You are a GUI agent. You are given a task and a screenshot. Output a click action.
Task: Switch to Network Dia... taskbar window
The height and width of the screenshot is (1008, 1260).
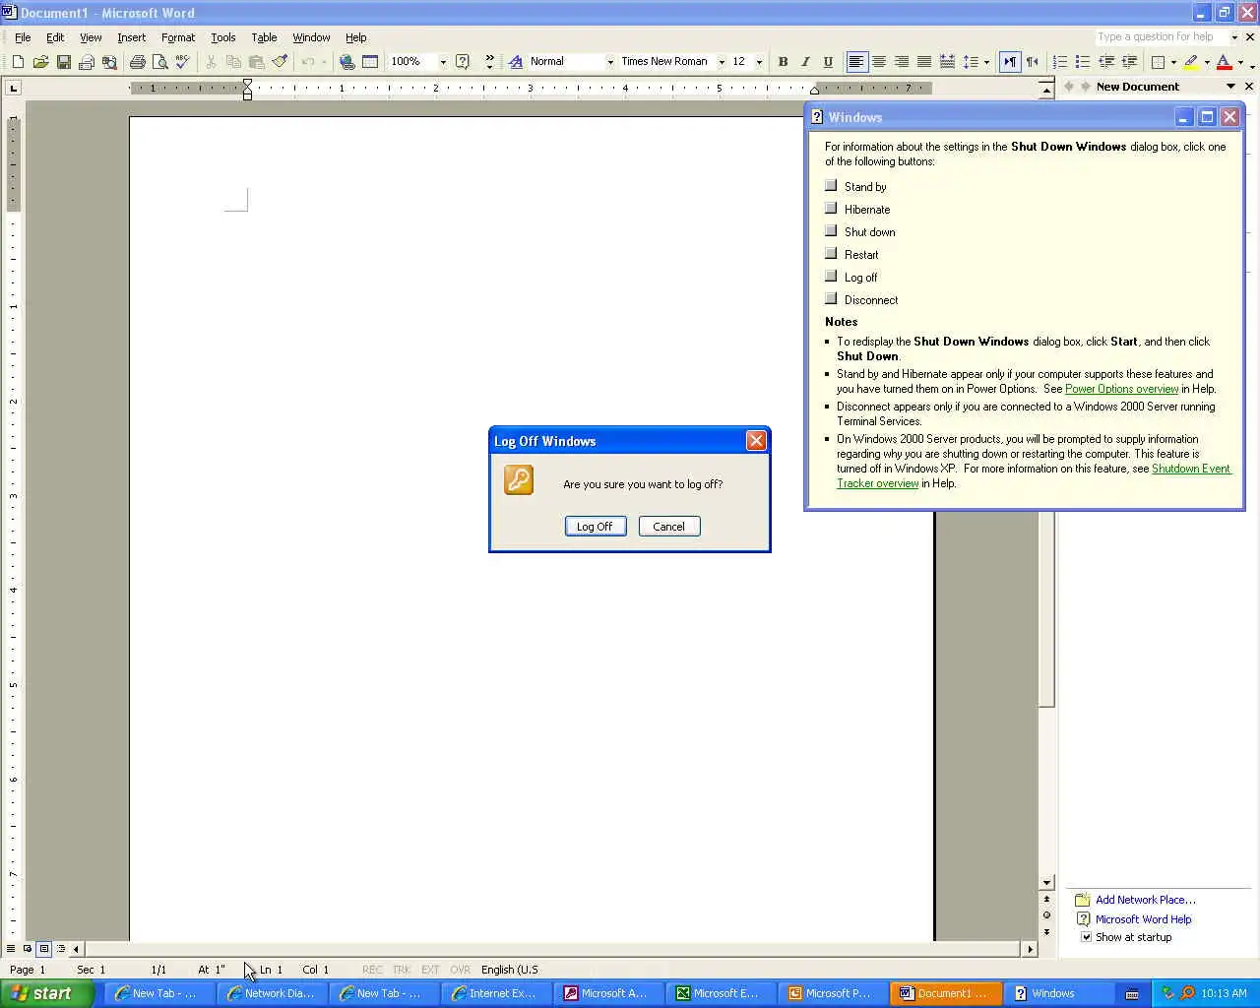click(x=272, y=993)
